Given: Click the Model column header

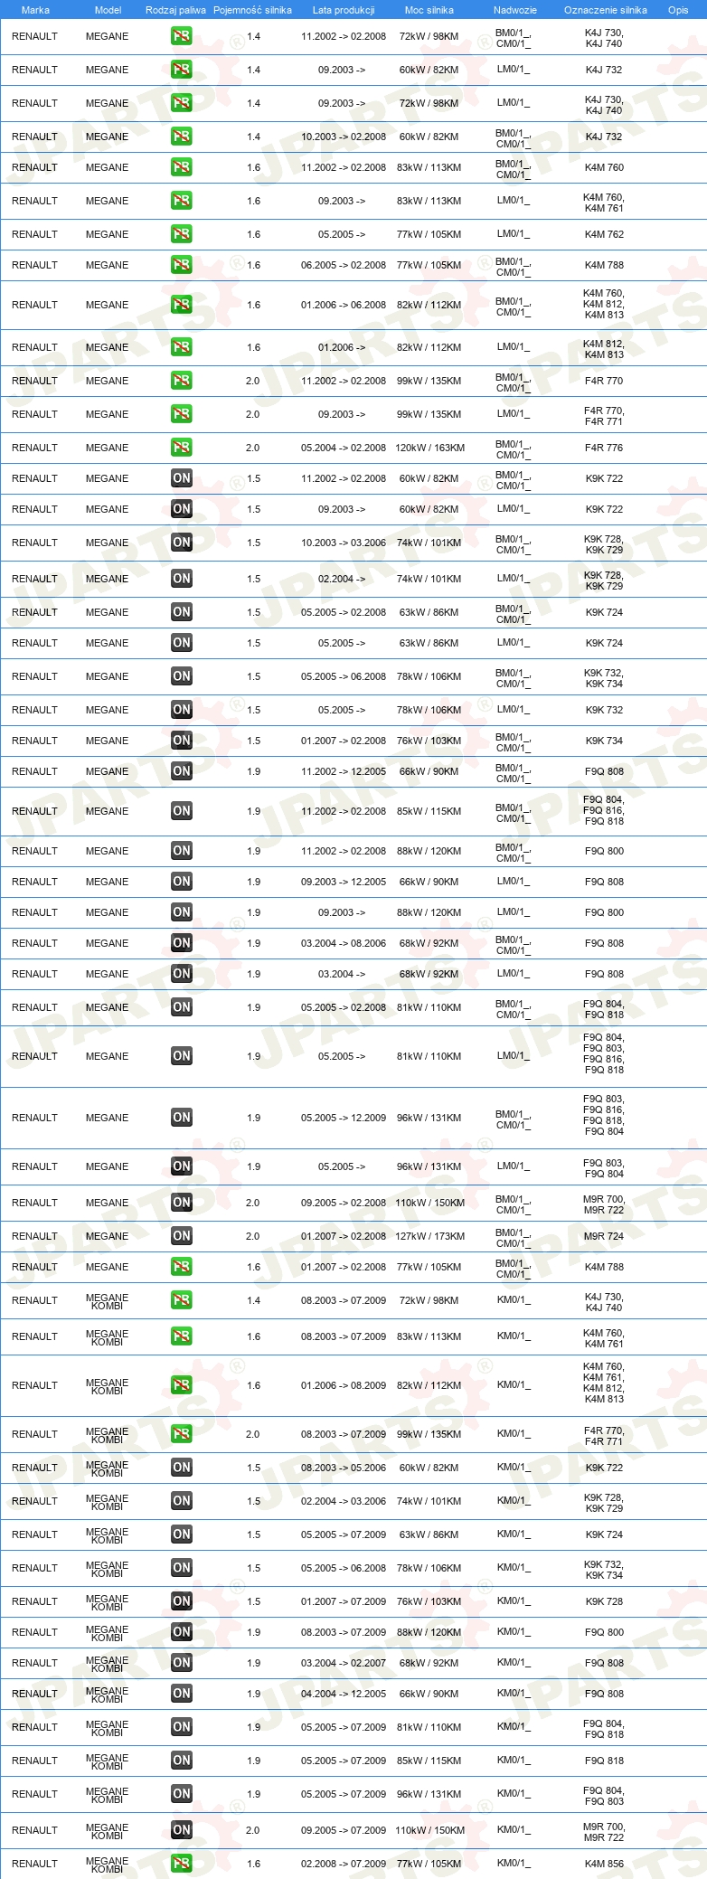Looking at the screenshot, I should coord(108,10).
